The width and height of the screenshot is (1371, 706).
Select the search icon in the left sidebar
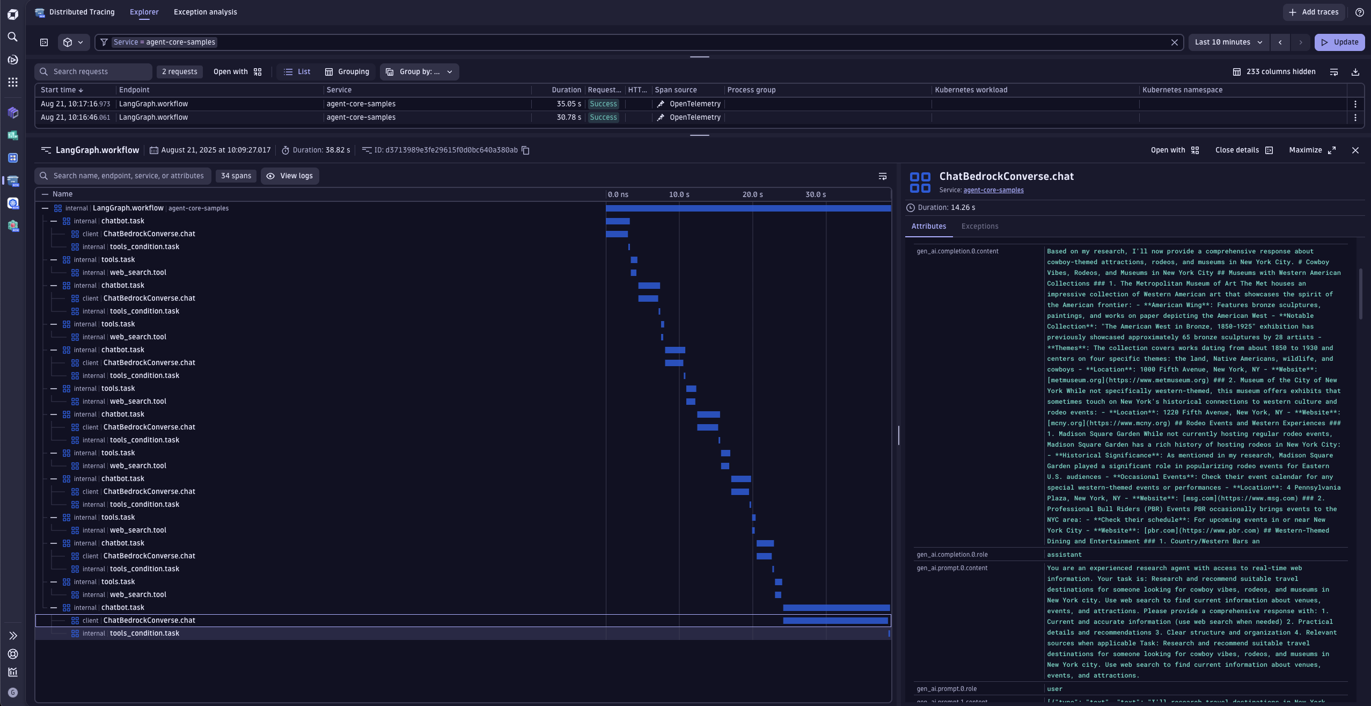(x=12, y=37)
